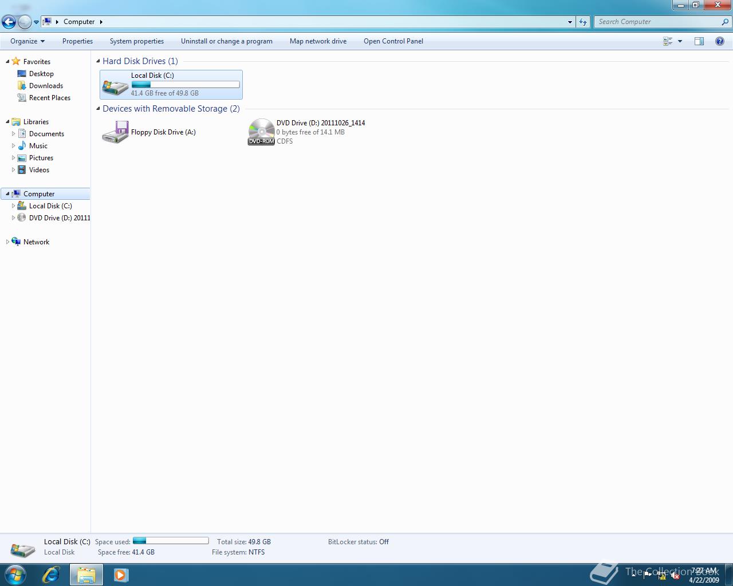Click the Local Disk (C:) usage bar
The width and height of the screenshot is (733, 586).
pyautogui.click(x=186, y=85)
